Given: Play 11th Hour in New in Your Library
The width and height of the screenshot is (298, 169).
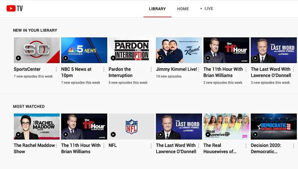Looking at the screenshot, I should tap(208, 58).
